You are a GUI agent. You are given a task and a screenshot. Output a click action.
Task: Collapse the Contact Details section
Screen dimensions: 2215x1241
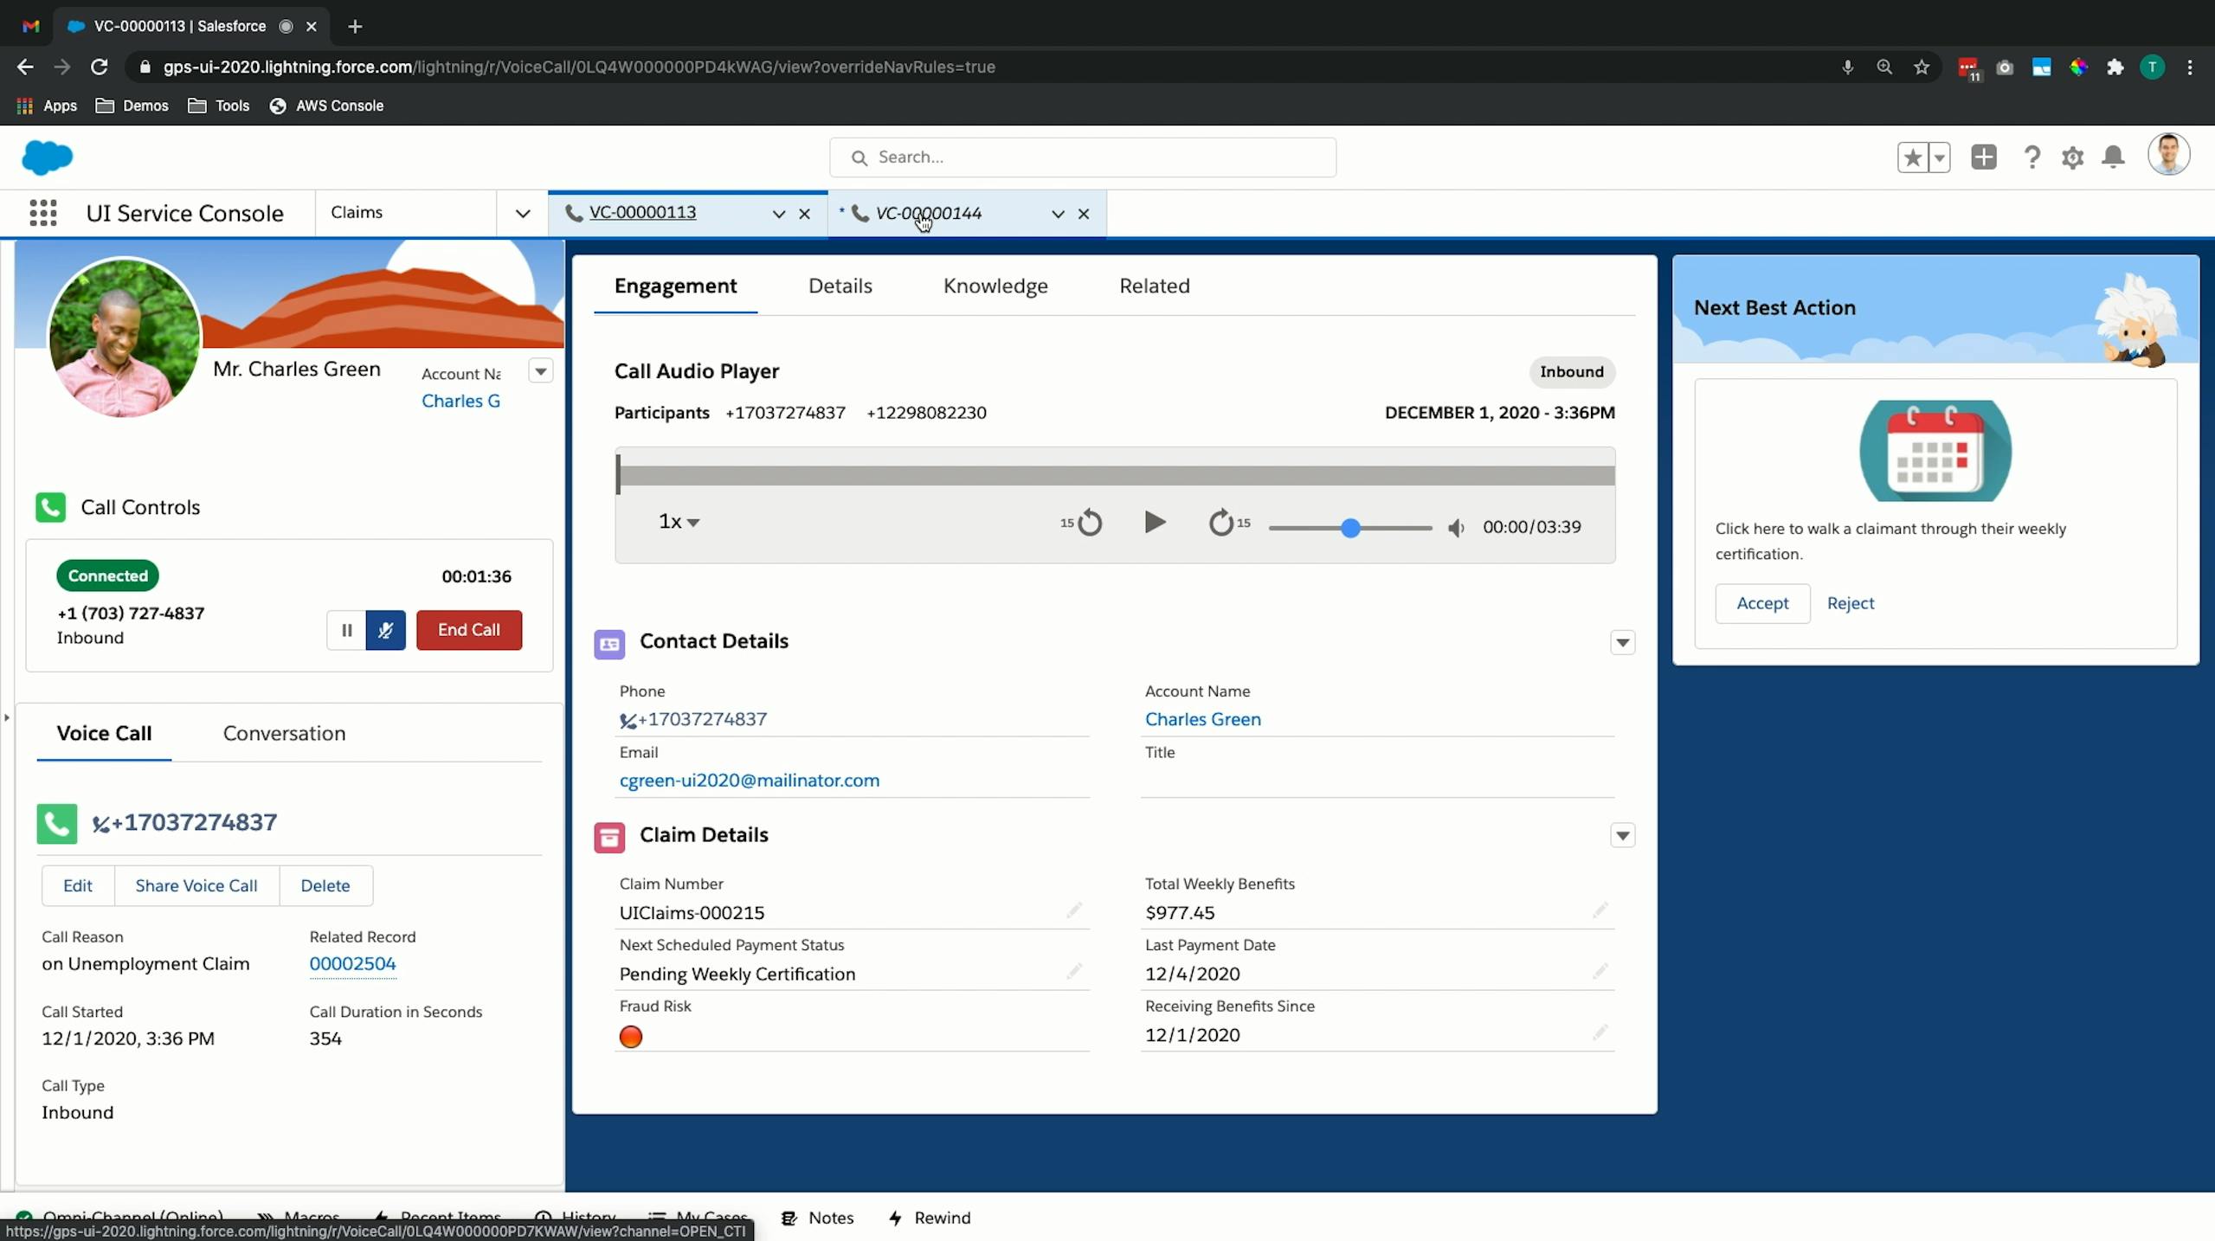[1622, 642]
